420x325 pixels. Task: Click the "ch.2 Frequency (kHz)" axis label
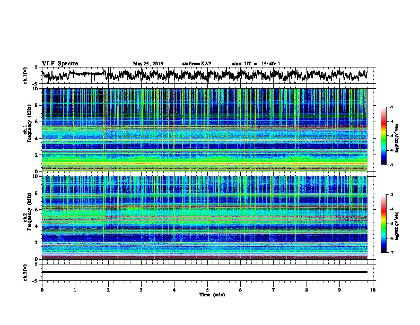coord(28,211)
